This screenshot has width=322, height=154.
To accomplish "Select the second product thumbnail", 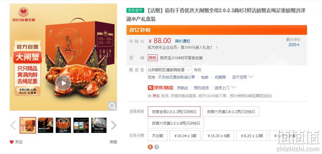I will [x=46, y=125].
